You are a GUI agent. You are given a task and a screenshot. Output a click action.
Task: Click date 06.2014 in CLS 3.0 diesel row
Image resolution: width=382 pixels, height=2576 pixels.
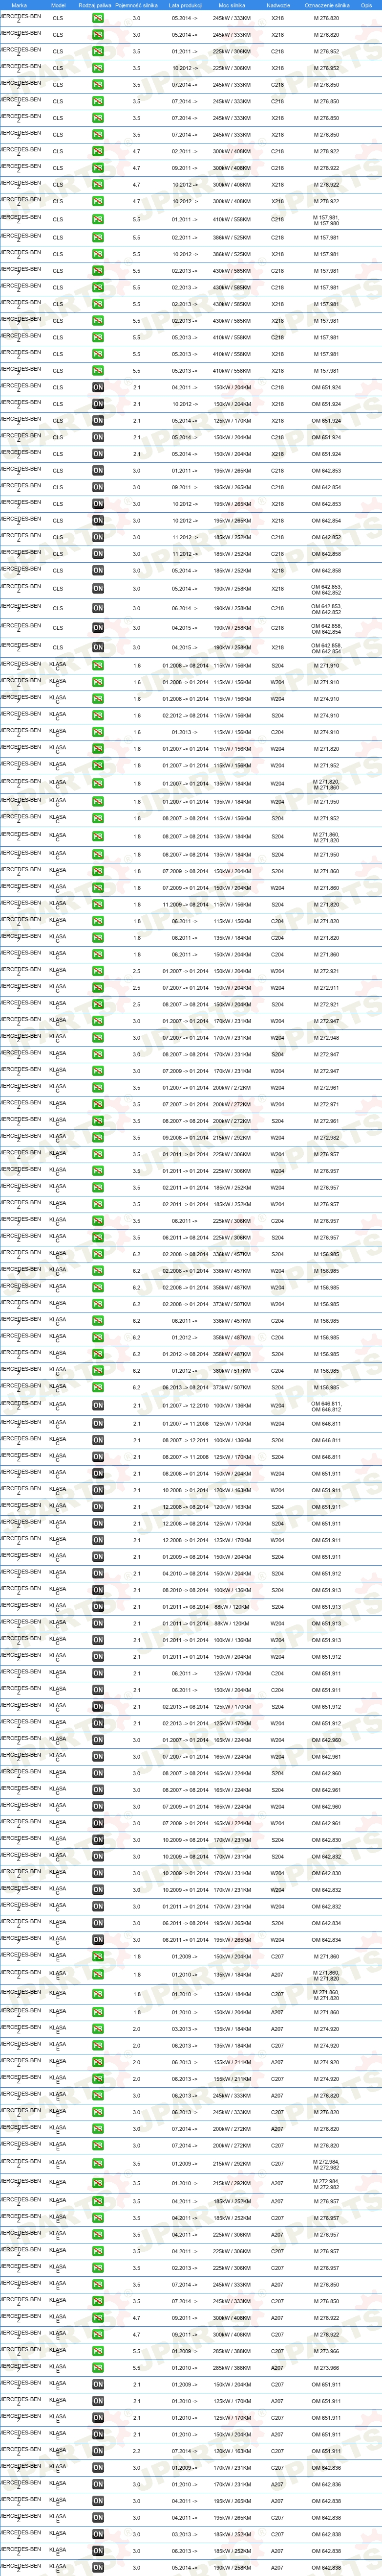click(185, 608)
